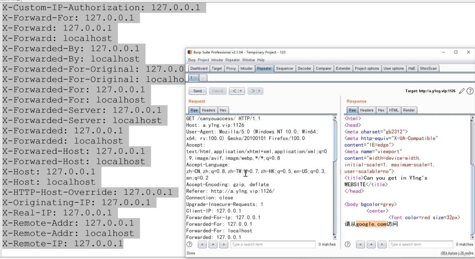Select Repeater request tab 1
This screenshot has width=475, height=259.
pyautogui.click(x=193, y=78)
